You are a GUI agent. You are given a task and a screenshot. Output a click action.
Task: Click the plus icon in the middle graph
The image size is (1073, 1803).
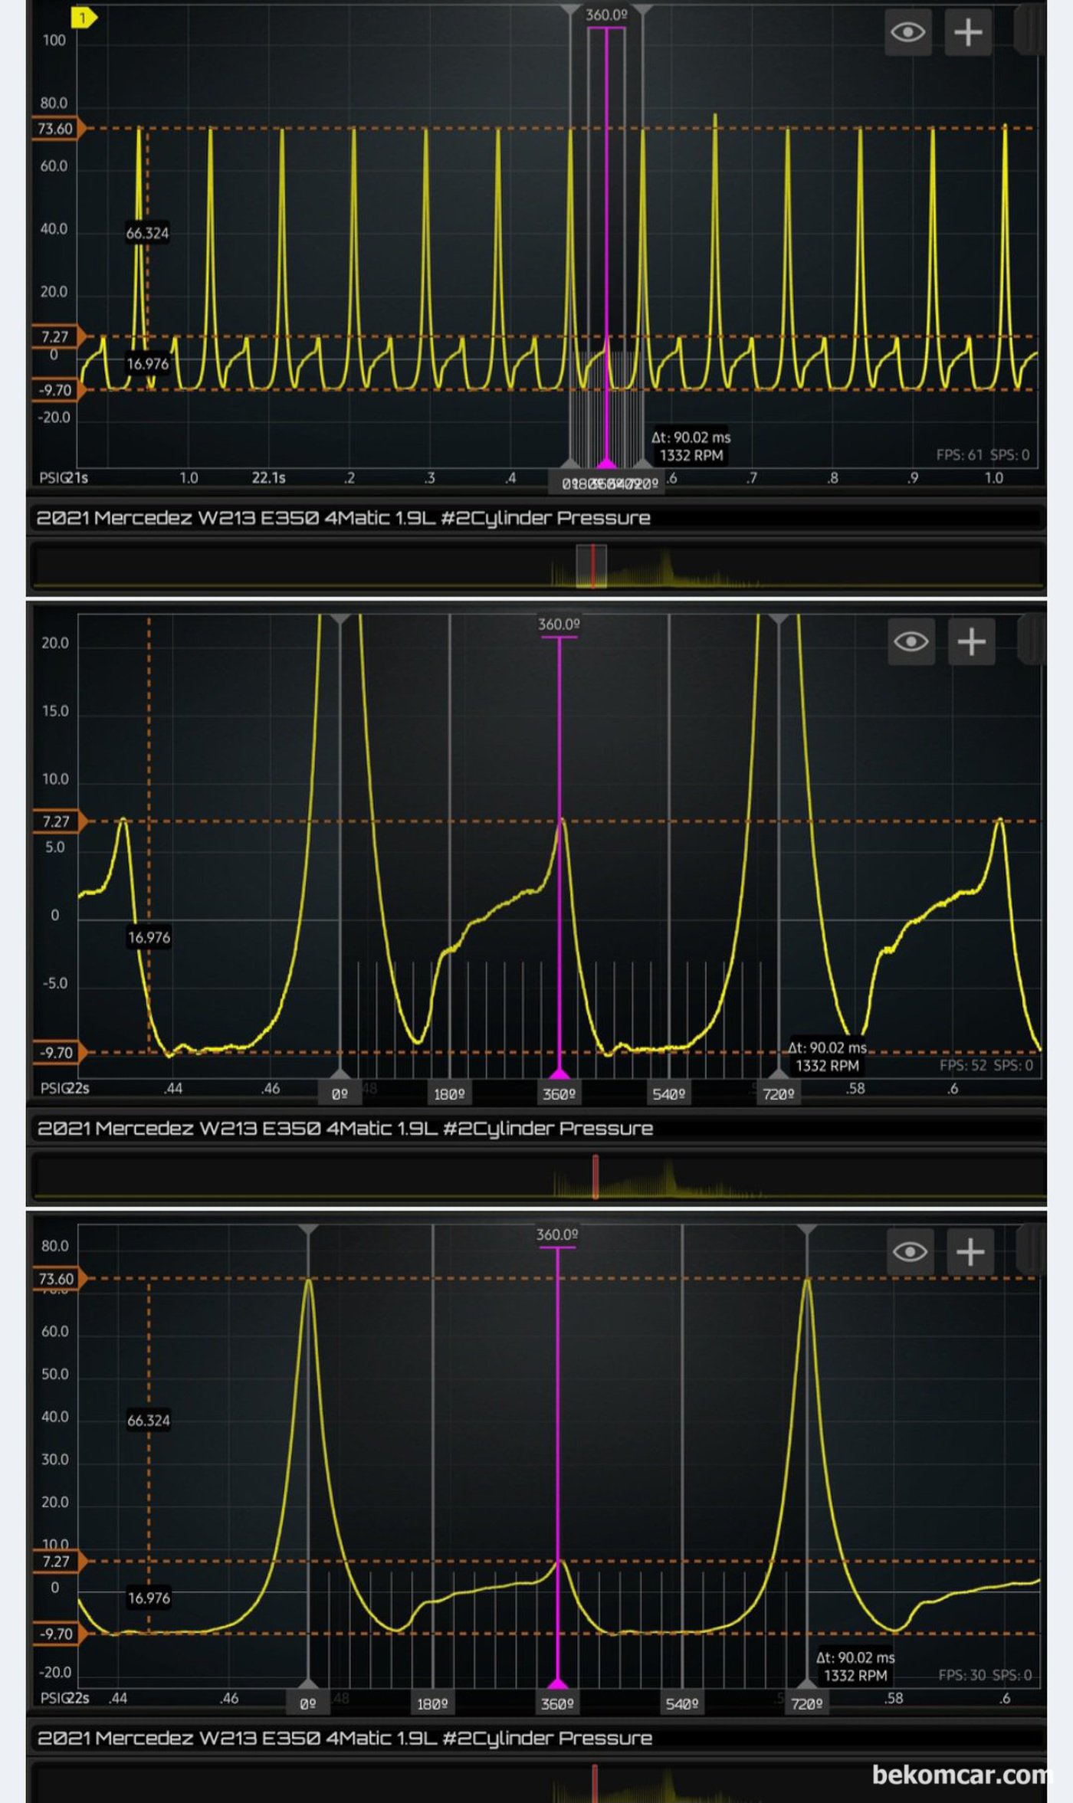pos(971,641)
